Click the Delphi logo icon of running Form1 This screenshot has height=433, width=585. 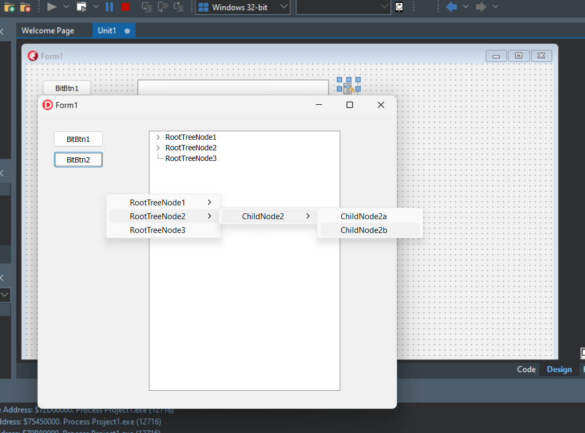pos(48,105)
